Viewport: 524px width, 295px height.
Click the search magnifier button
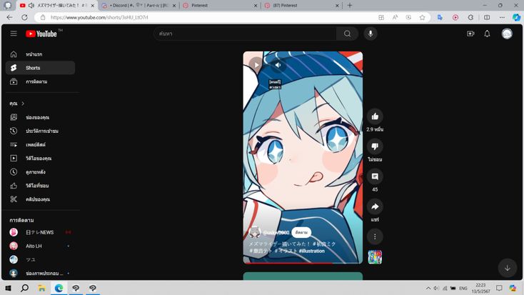pos(347,34)
